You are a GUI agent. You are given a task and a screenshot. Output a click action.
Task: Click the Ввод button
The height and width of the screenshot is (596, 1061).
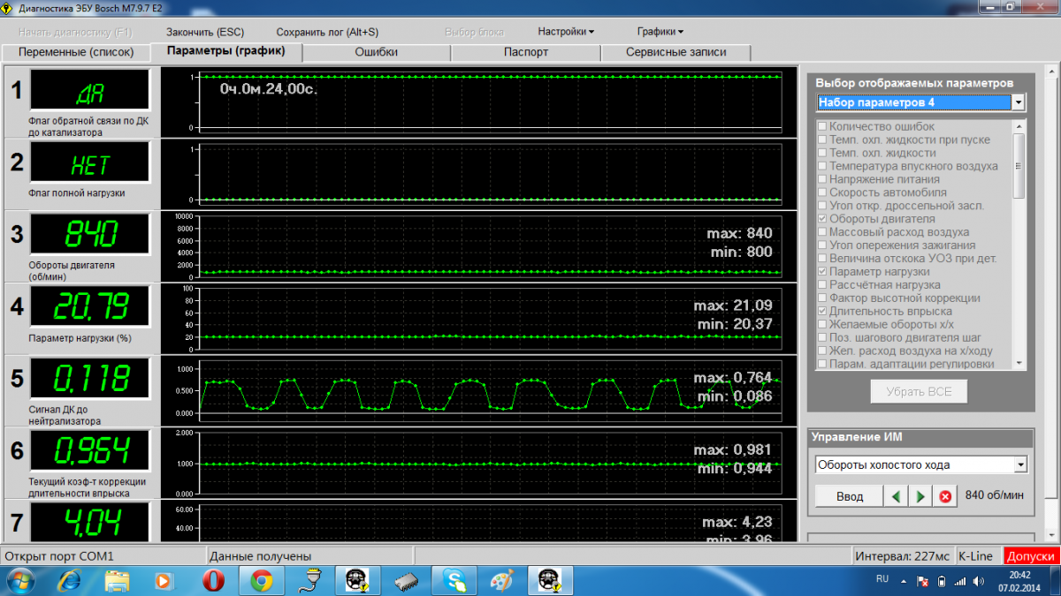point(849,496)
